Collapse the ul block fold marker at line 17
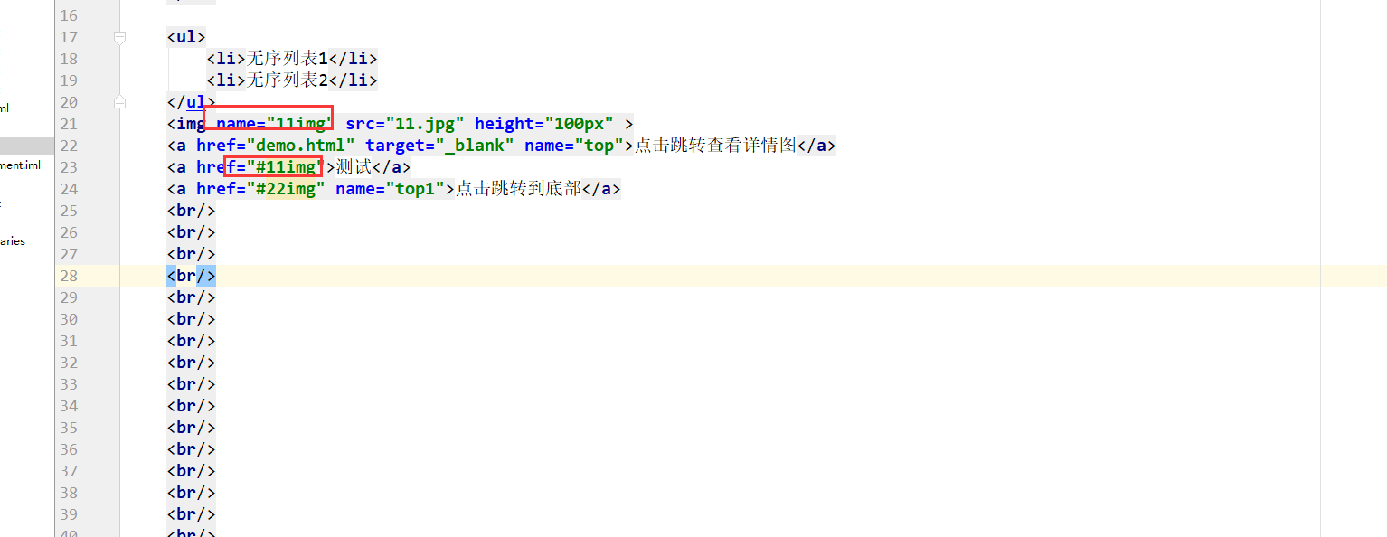The image size is (1387, 537). click(x=119, y=37)
